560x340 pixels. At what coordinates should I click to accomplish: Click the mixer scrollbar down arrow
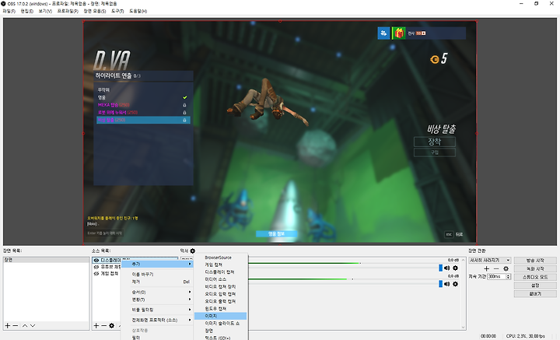pos(464,327)
